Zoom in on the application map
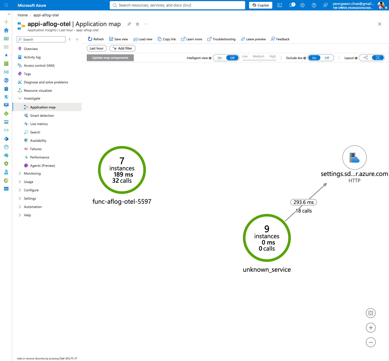This screenshot has height=361, width=389. point(371,328)
